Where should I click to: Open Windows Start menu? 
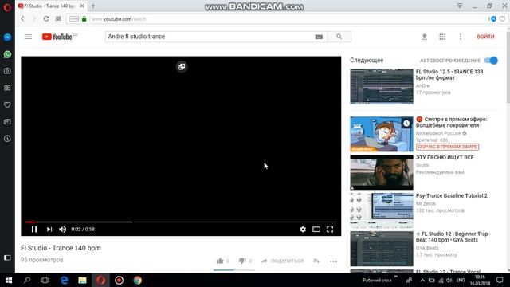coord(9,280)
